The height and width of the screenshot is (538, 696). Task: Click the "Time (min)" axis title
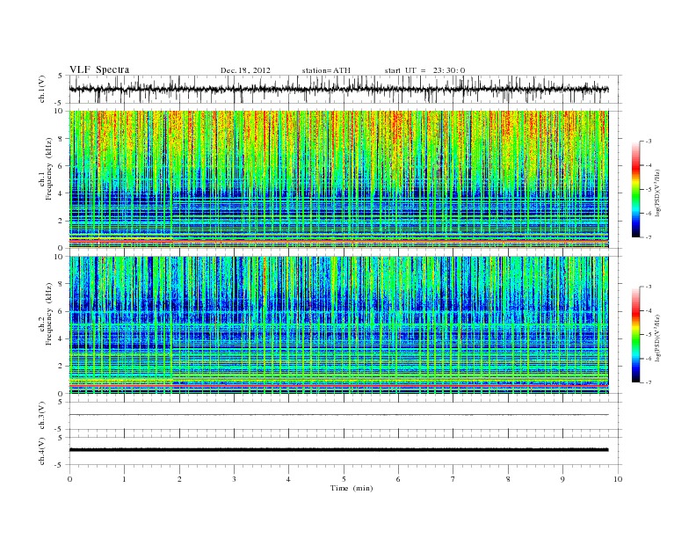point(352,488)
